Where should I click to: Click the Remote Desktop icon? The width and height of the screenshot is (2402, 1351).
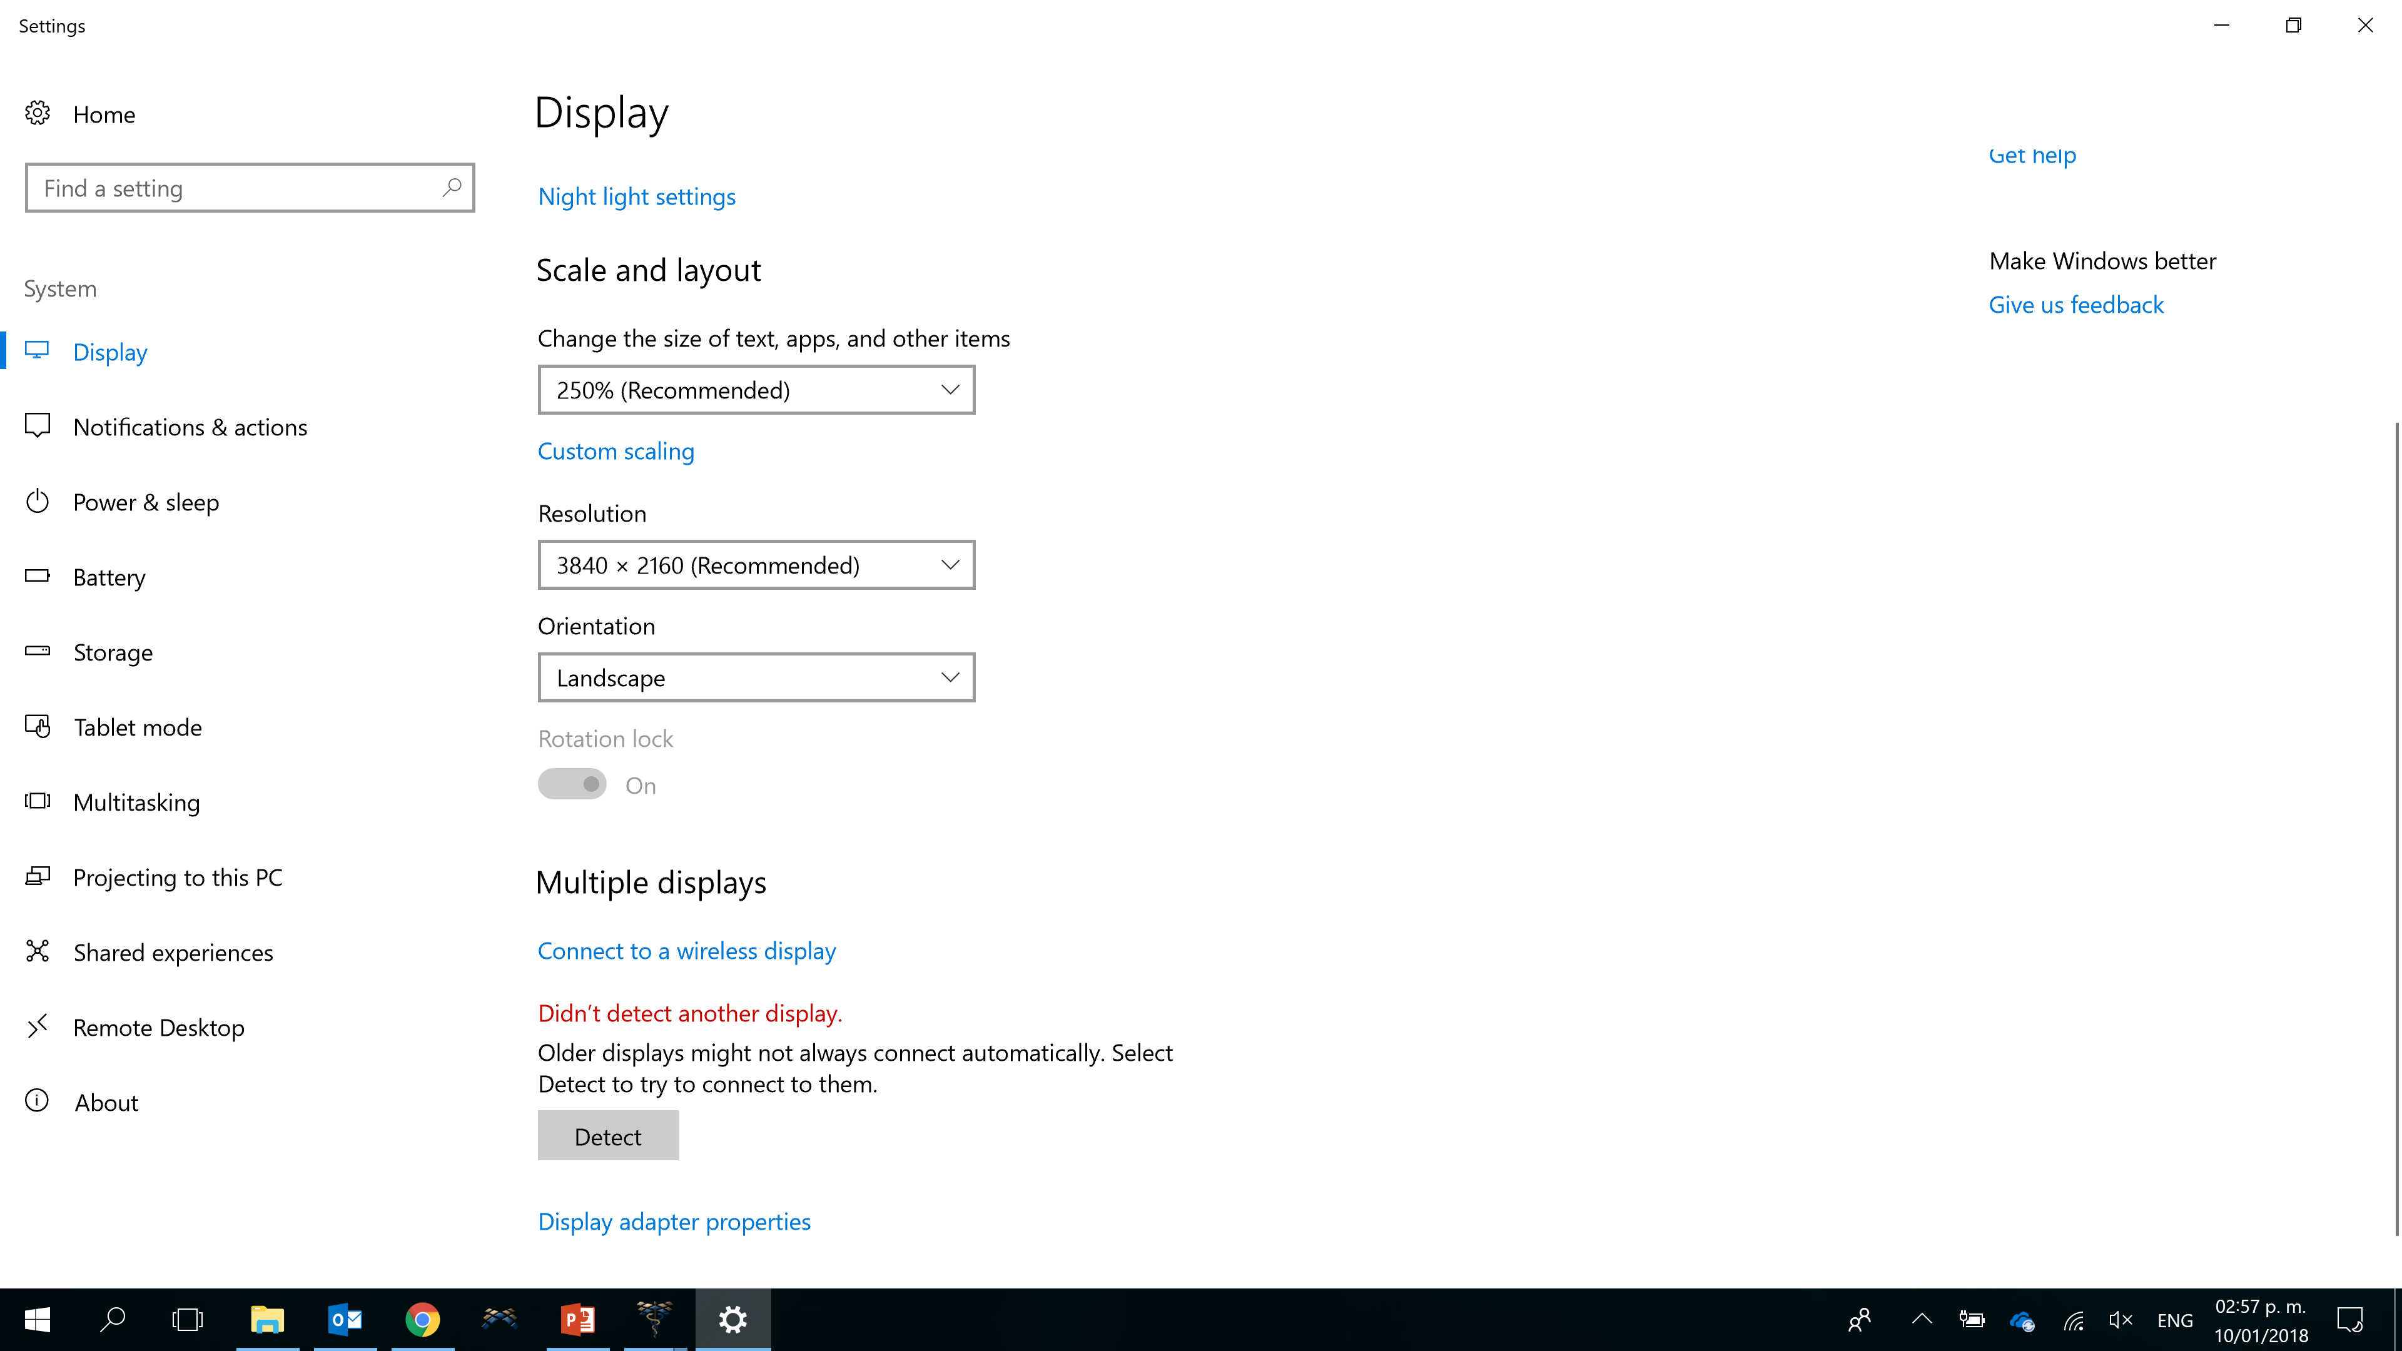coord(38,1026)
